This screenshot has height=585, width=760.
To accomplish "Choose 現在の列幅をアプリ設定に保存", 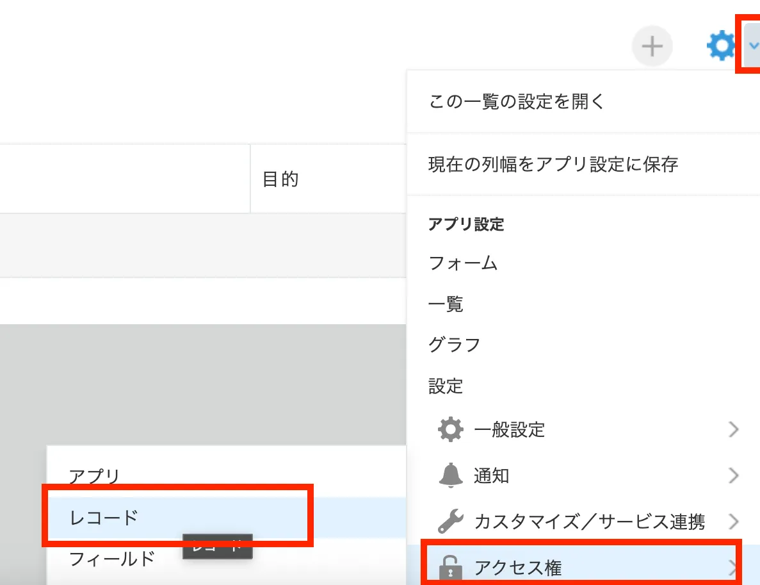I will point(553,164).
